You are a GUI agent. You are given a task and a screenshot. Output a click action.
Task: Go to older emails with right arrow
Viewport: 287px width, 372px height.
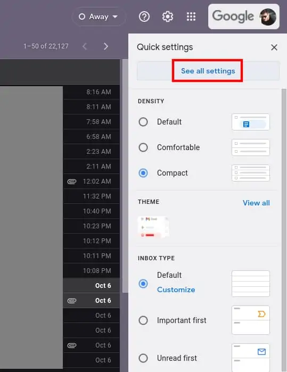tap(106, 46)
